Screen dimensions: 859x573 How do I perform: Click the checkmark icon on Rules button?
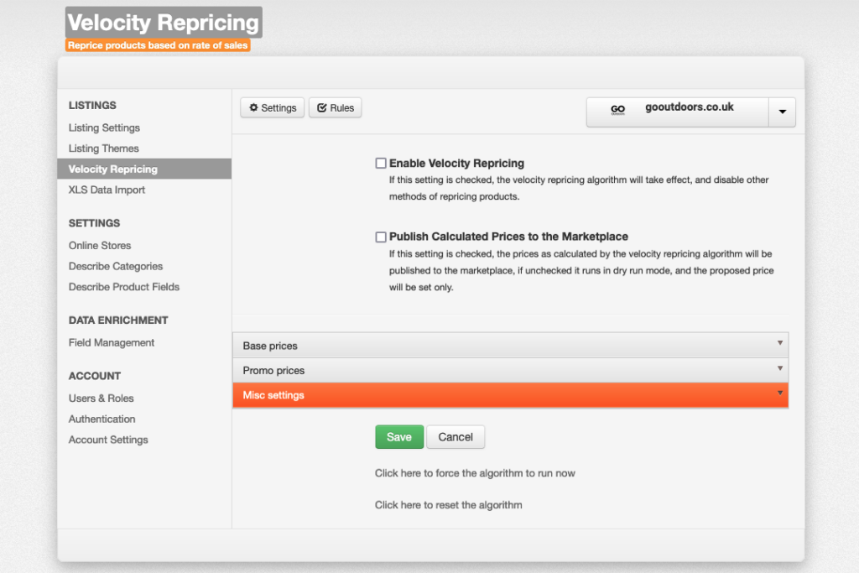[x=321, y=108]
